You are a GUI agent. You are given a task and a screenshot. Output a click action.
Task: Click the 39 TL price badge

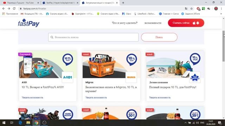click(x=195, y=114)
